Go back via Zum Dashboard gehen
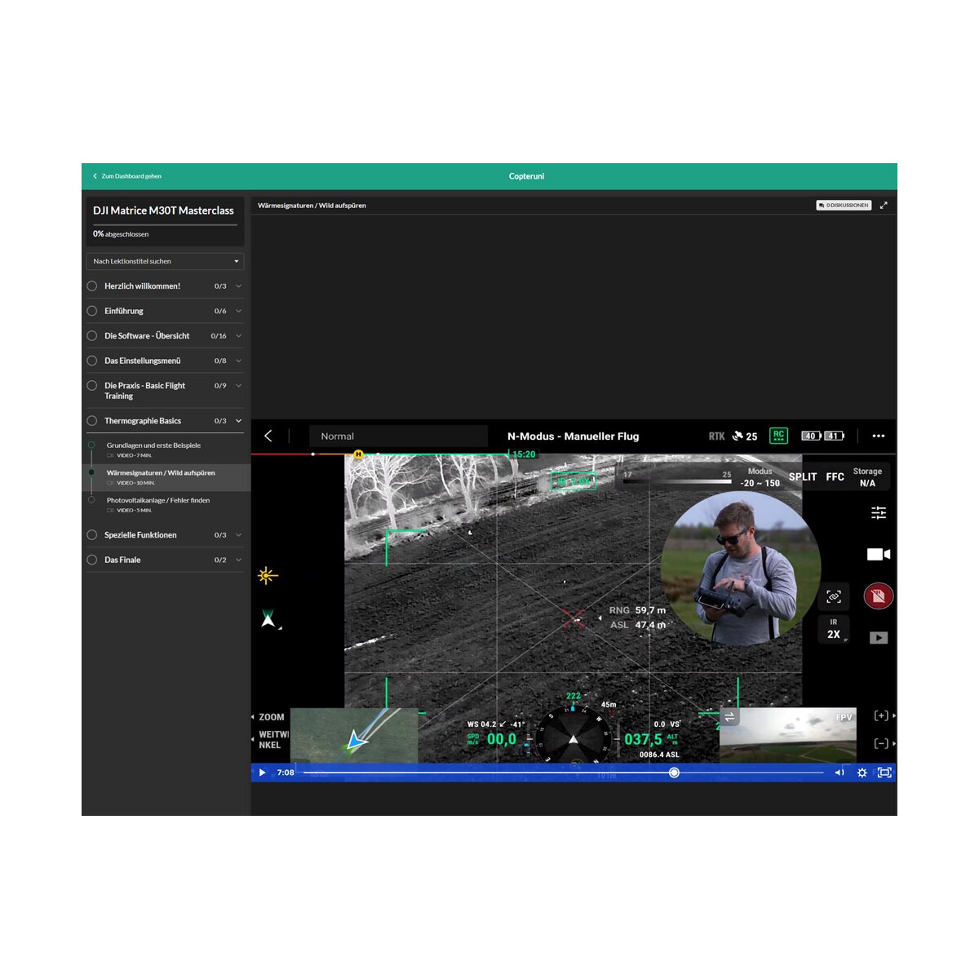The width and height of the screenshot is (979, 979). click(127, 176)
